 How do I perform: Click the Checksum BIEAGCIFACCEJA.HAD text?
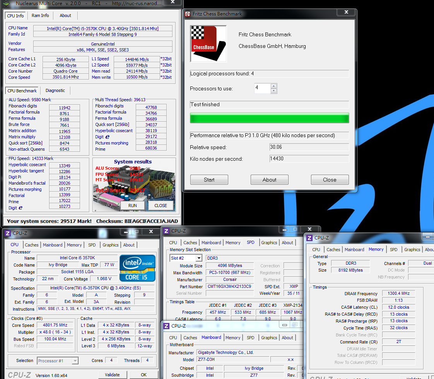coord(137,221)
